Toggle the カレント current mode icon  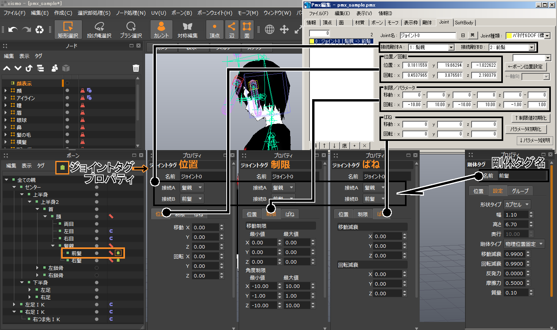[x=161, y=30]
